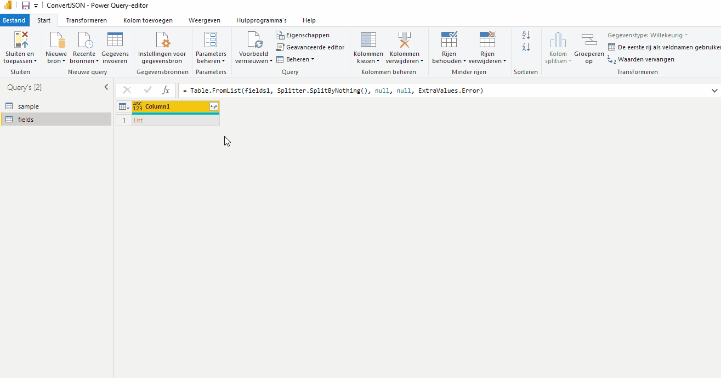Click the Kolommen verwijderen icon
The height and width of the screenshot is (378, 721).
[x=404, y=40]
